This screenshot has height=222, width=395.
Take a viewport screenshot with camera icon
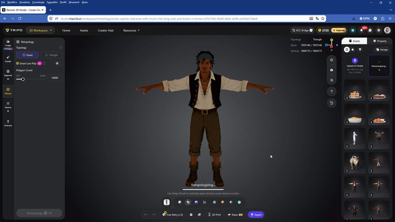click(x=332, y=70)
